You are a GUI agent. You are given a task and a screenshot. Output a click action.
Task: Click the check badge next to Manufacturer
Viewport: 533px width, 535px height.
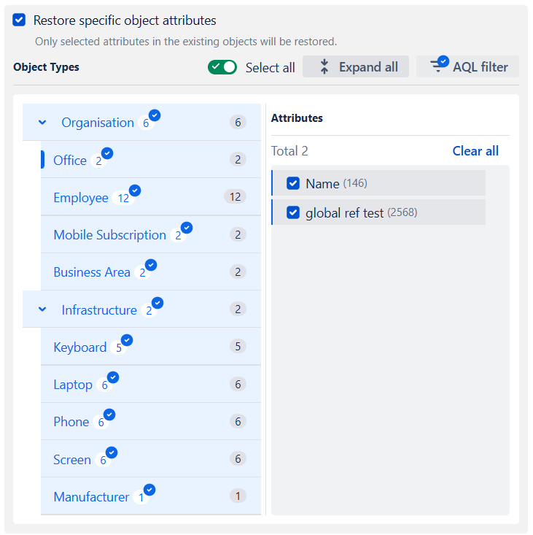[x=149, y=490]
